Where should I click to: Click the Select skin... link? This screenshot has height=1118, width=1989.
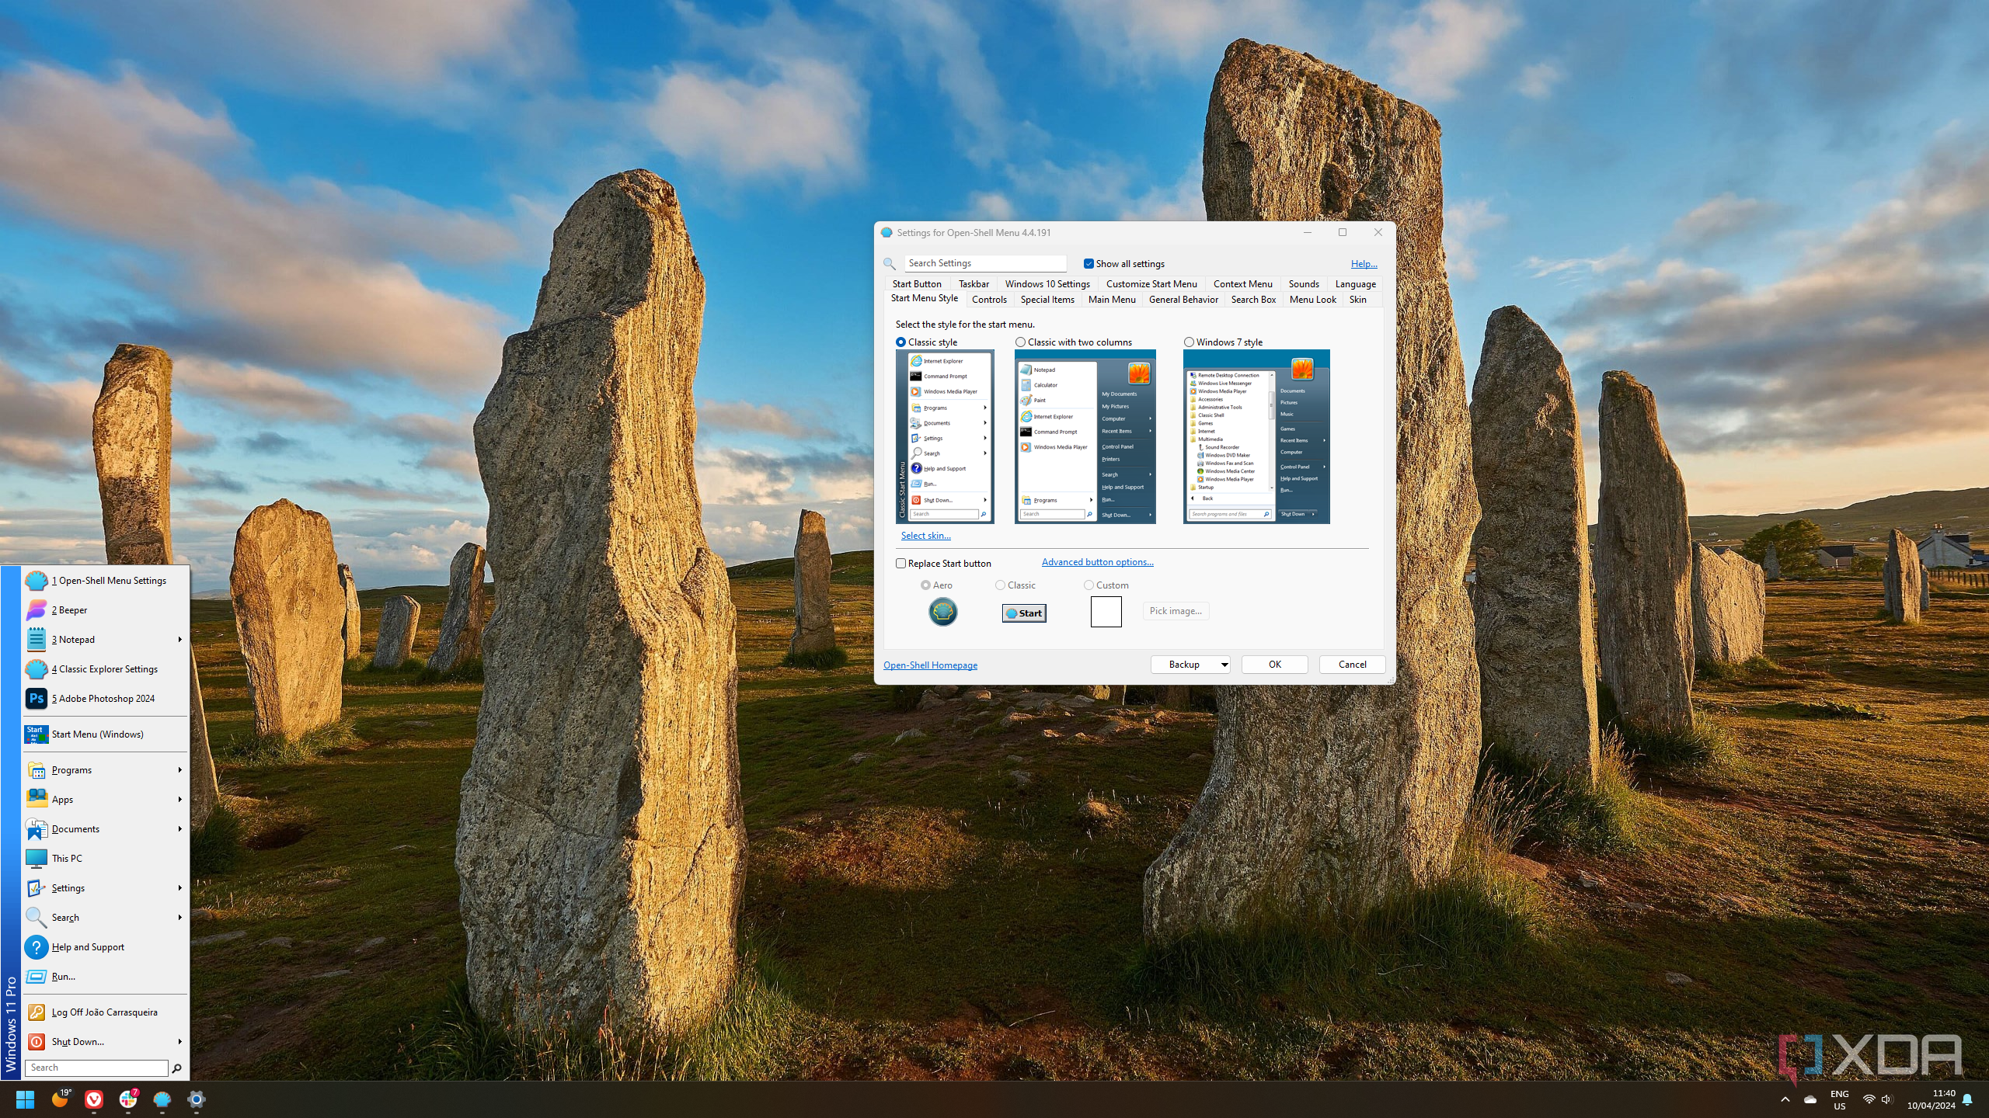[925, 536]
